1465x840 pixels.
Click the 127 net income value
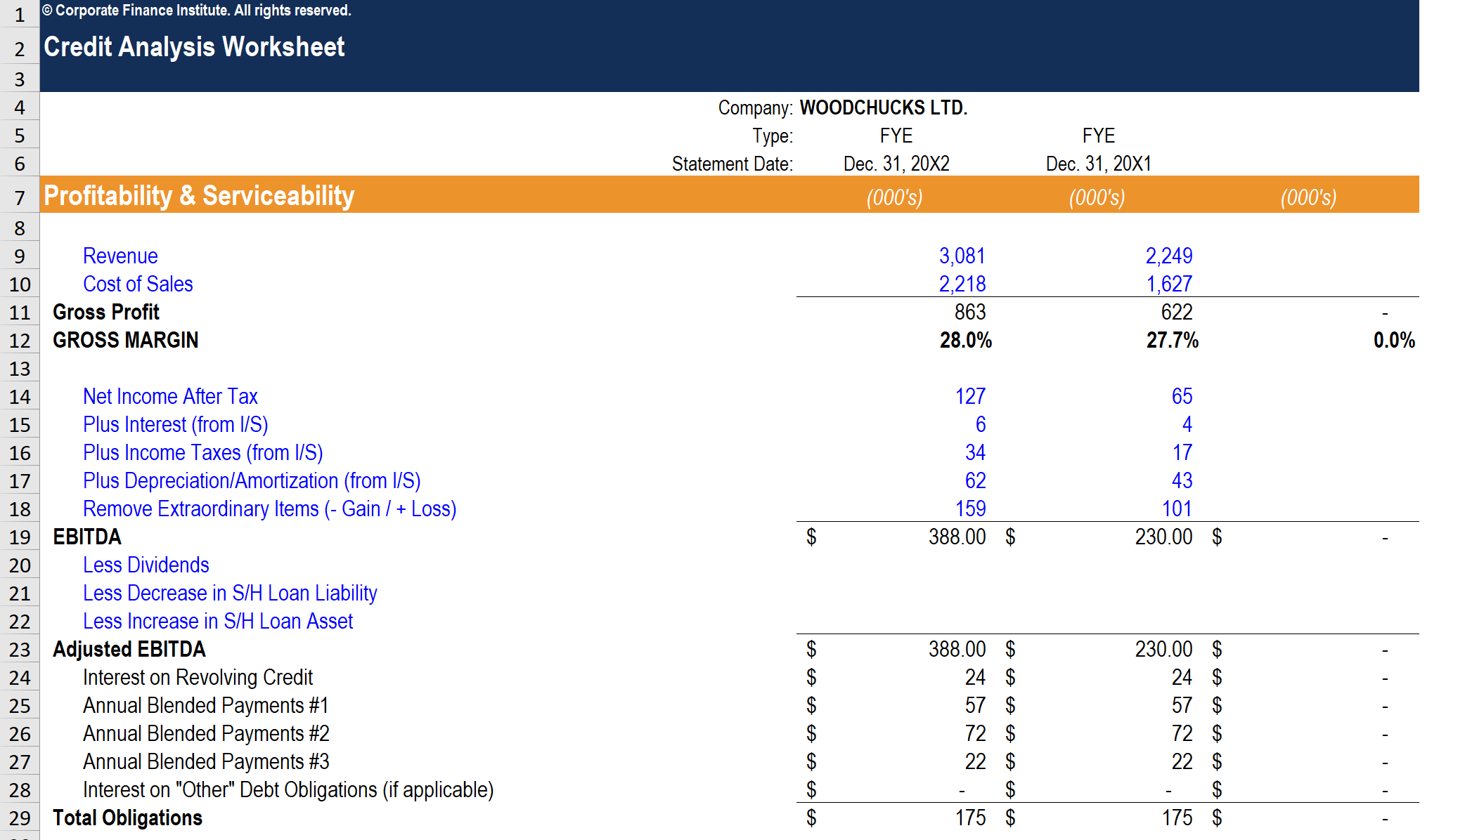coord(969,396)
